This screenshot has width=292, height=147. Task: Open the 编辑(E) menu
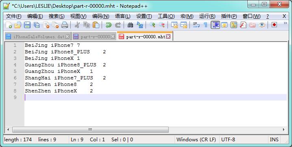(35, 16)
